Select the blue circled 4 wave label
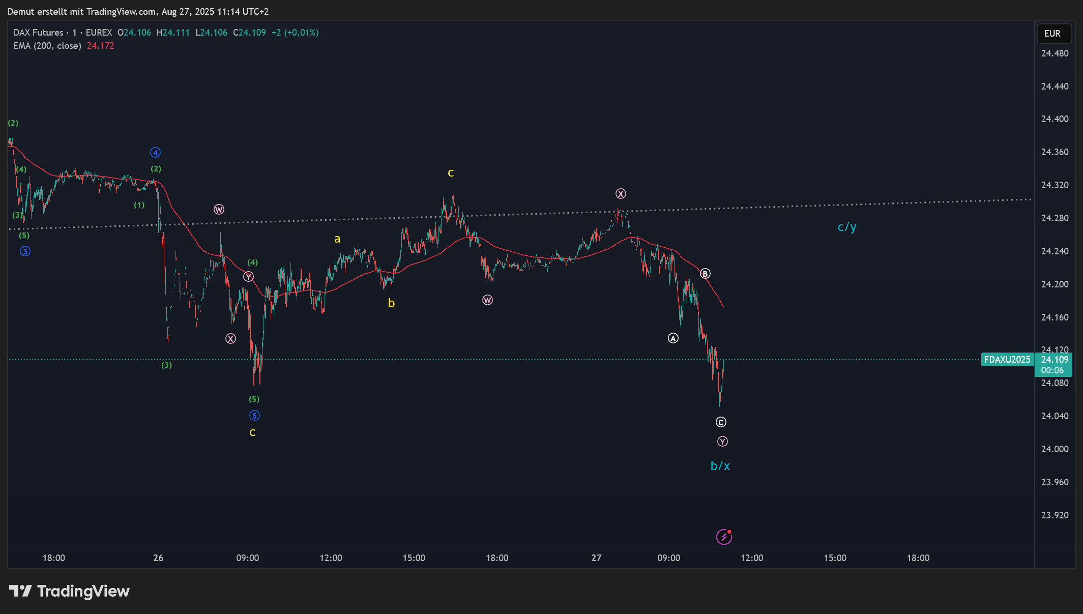Viewport: 1083px width, 614px height. coord(155,152)
